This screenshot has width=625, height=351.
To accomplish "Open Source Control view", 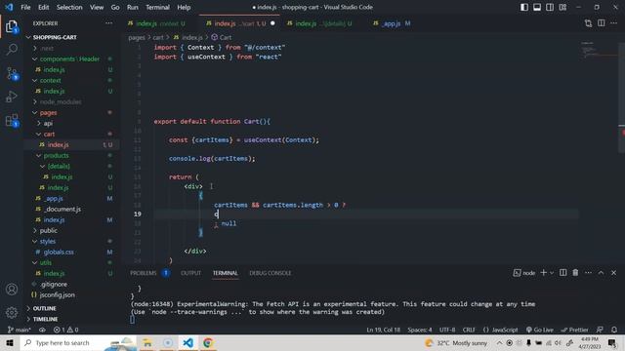I will tap(12, 74).
